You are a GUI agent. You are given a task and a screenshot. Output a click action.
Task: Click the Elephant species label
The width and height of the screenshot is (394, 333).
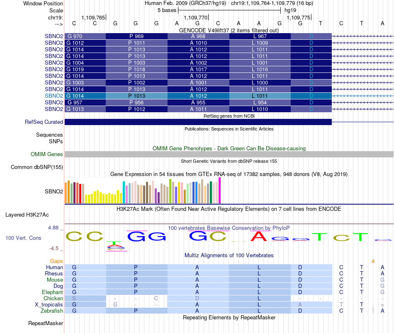pyautogui.click(x=52, y=292)
